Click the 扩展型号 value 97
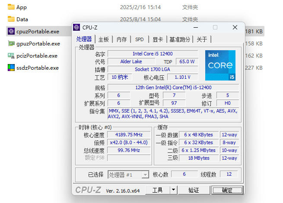 click(174, 103)
